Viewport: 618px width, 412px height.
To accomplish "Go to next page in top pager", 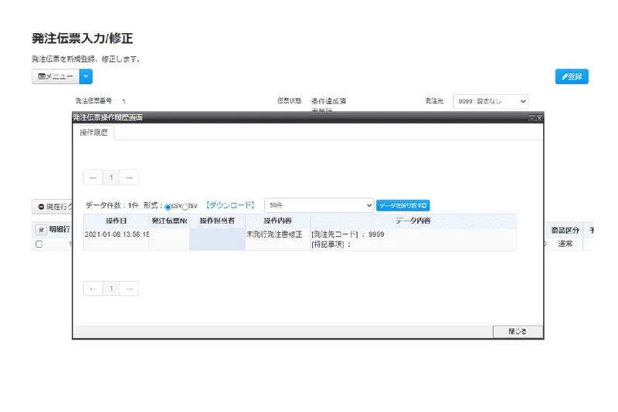I will pos(129,177).
